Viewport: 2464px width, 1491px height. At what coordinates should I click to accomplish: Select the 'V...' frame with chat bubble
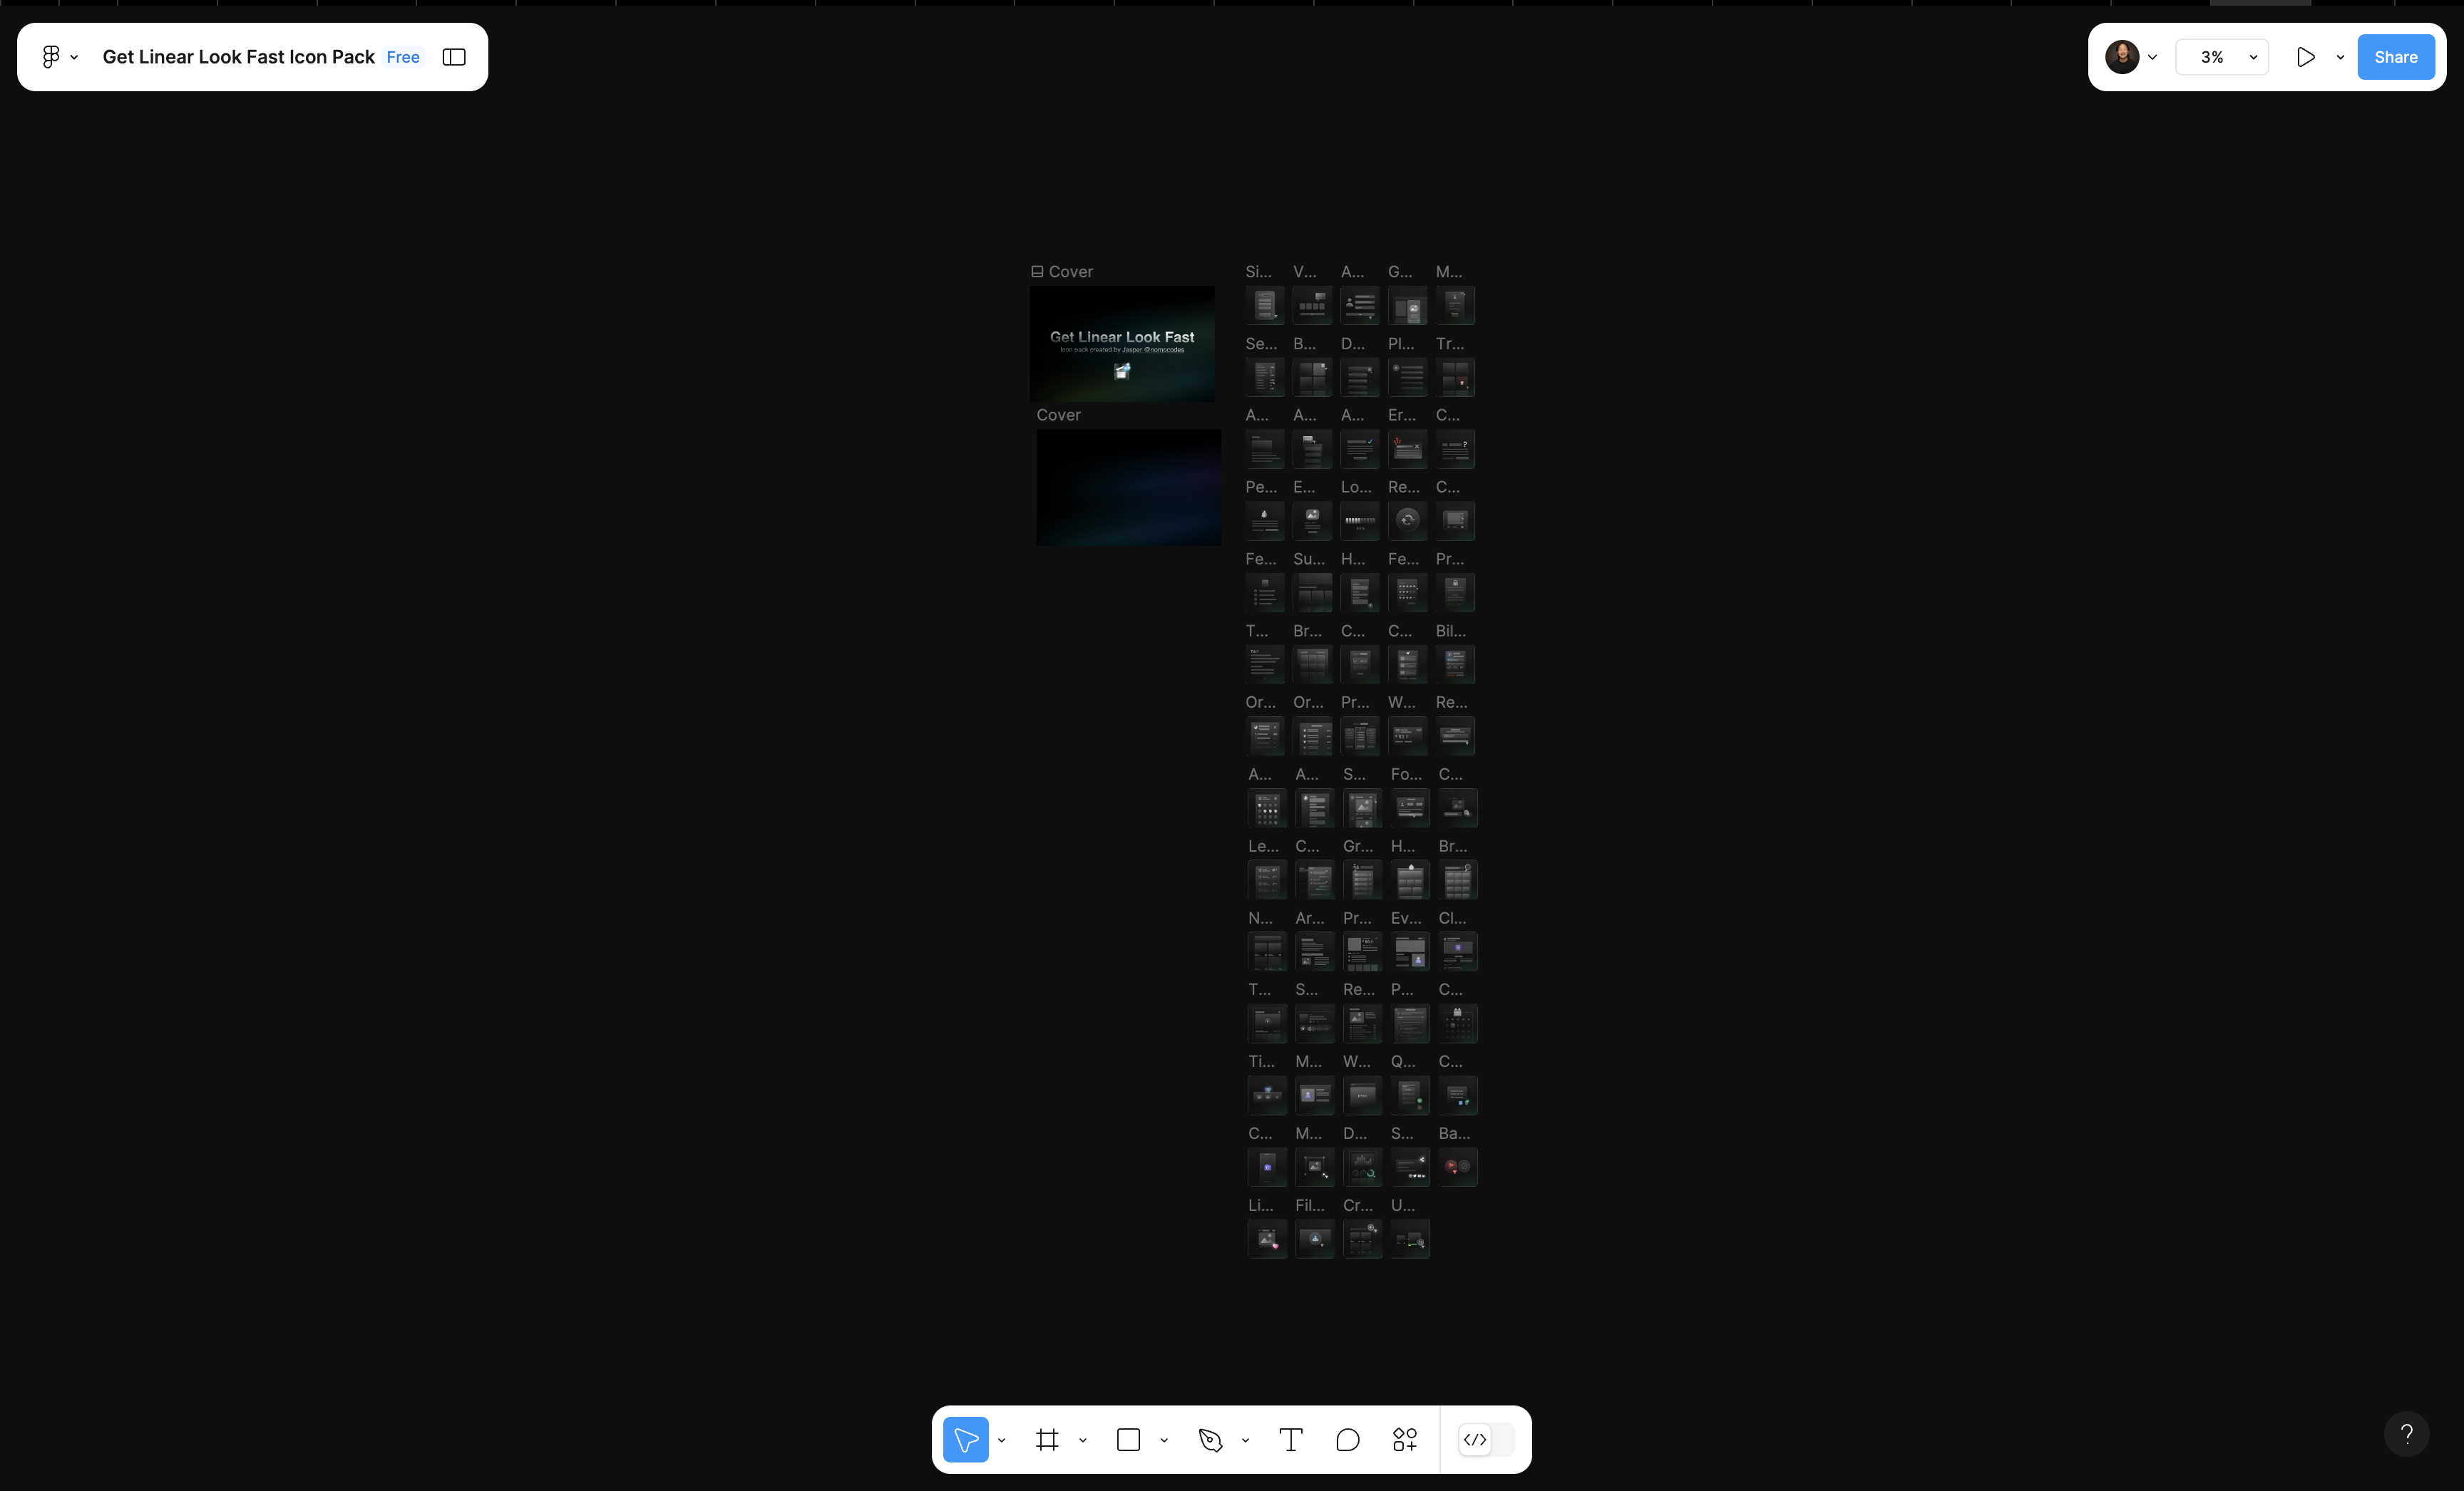pyautogui.click(x=1312, y=305)
